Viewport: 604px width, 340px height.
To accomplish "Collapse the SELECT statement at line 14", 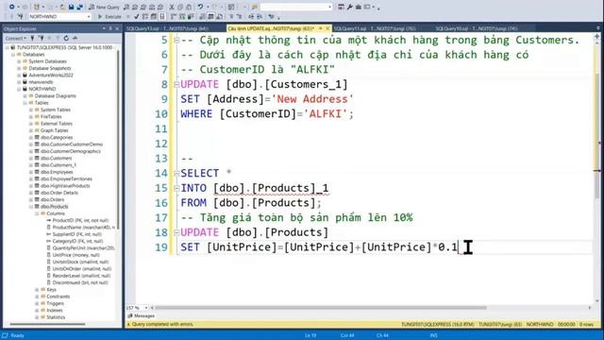I will click(176, 174).
